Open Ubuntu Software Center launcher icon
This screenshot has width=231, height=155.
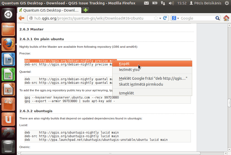point(8,104)
